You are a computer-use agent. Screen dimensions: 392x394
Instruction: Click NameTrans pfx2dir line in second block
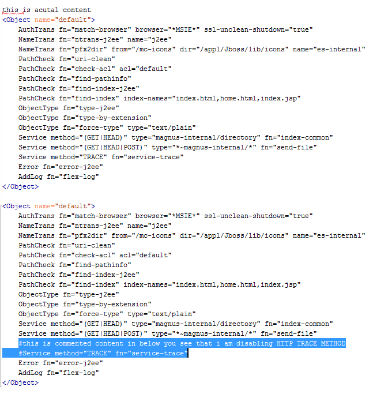coord(192,236)
